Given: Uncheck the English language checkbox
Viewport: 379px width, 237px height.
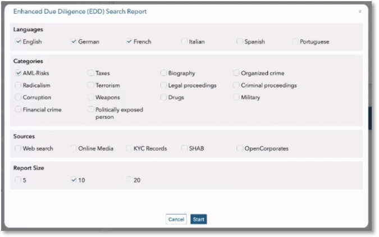Looking at the screenshot, I should 19,42.
